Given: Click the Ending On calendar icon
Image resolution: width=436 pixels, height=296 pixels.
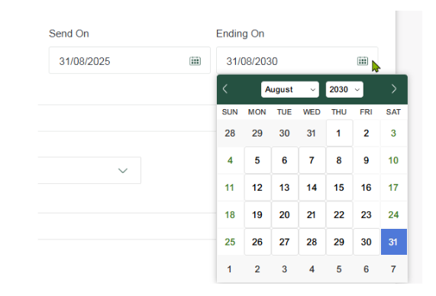Looking at the screenshot, I should (362, 61).
